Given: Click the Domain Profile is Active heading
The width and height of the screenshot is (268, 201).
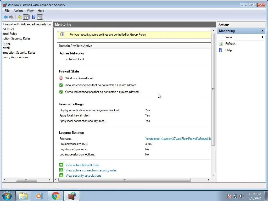Looking at the screenshot, I should (75, 46).
